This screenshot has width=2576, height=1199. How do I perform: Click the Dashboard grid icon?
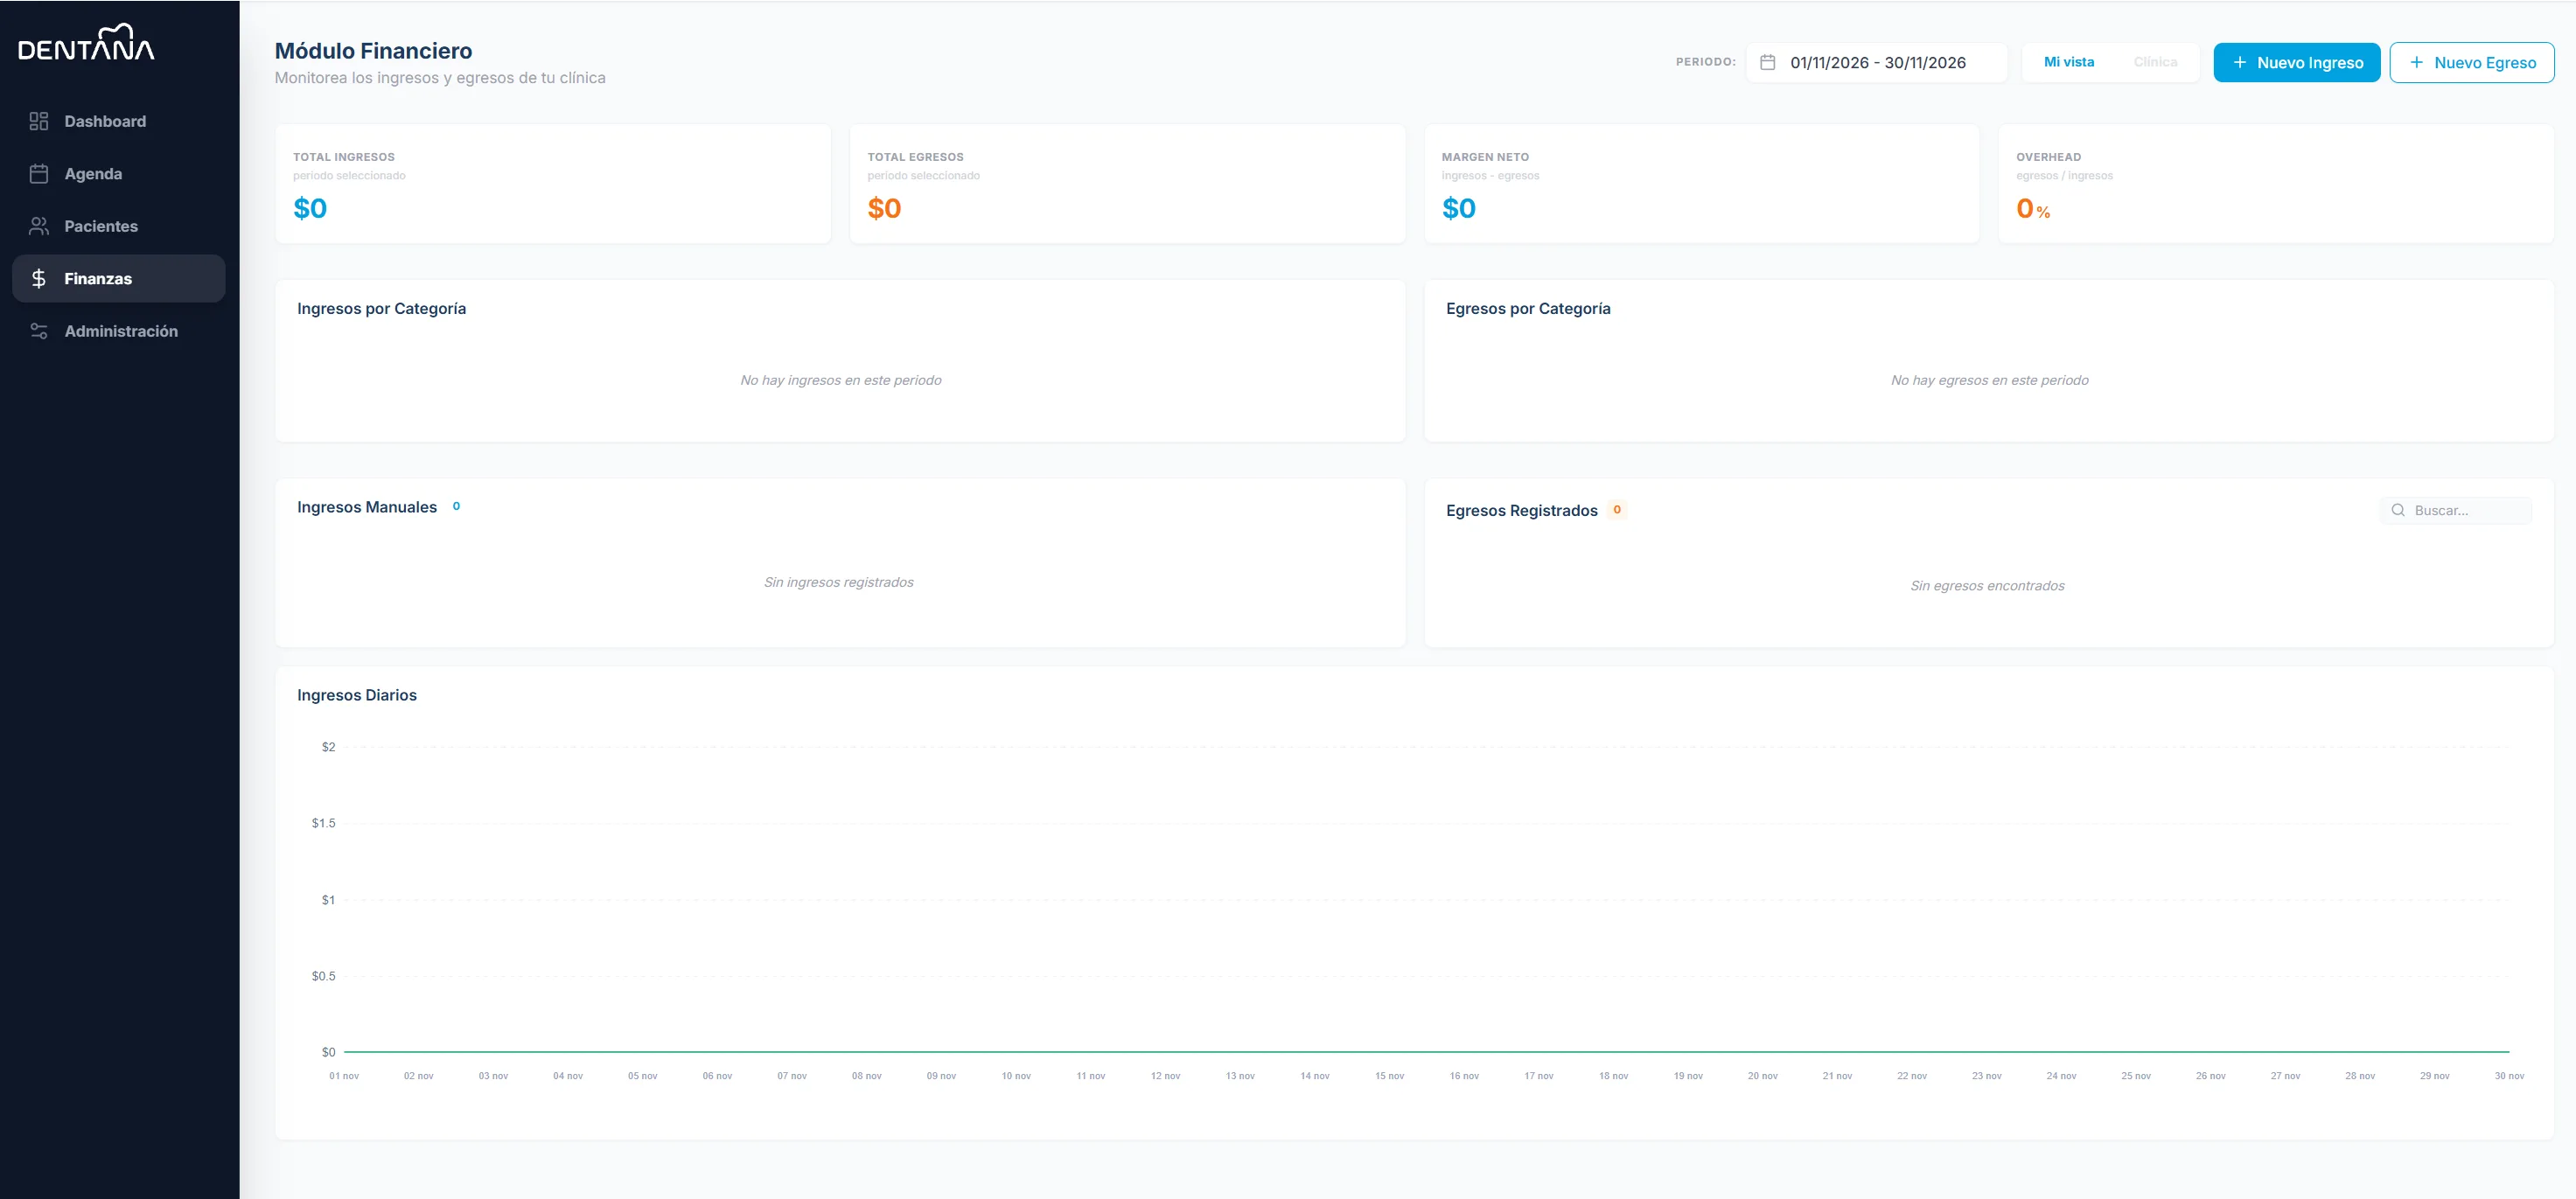click(x=39, y=121)
